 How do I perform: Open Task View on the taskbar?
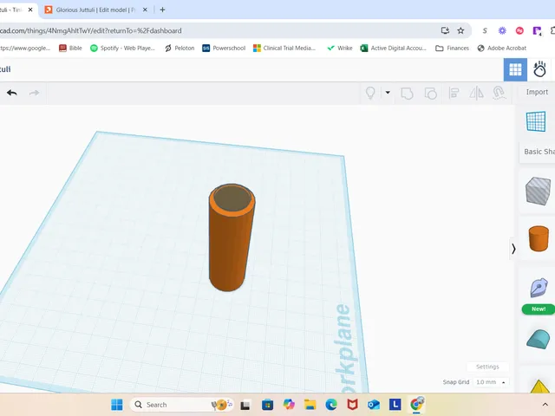click(x=245, y=405)
